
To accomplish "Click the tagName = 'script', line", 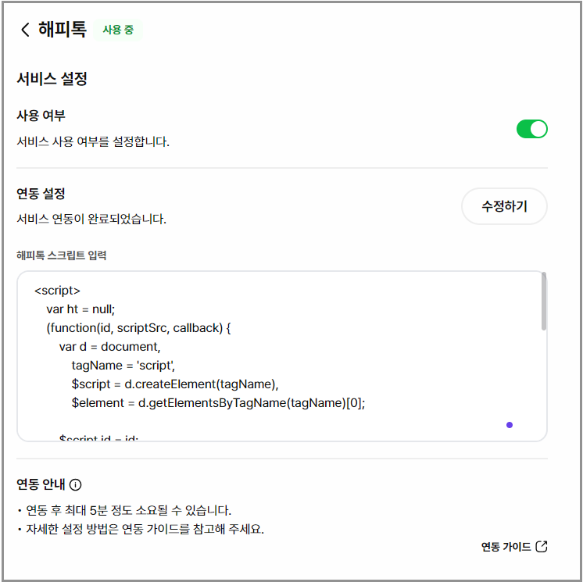I will click(x=123, y=366).
